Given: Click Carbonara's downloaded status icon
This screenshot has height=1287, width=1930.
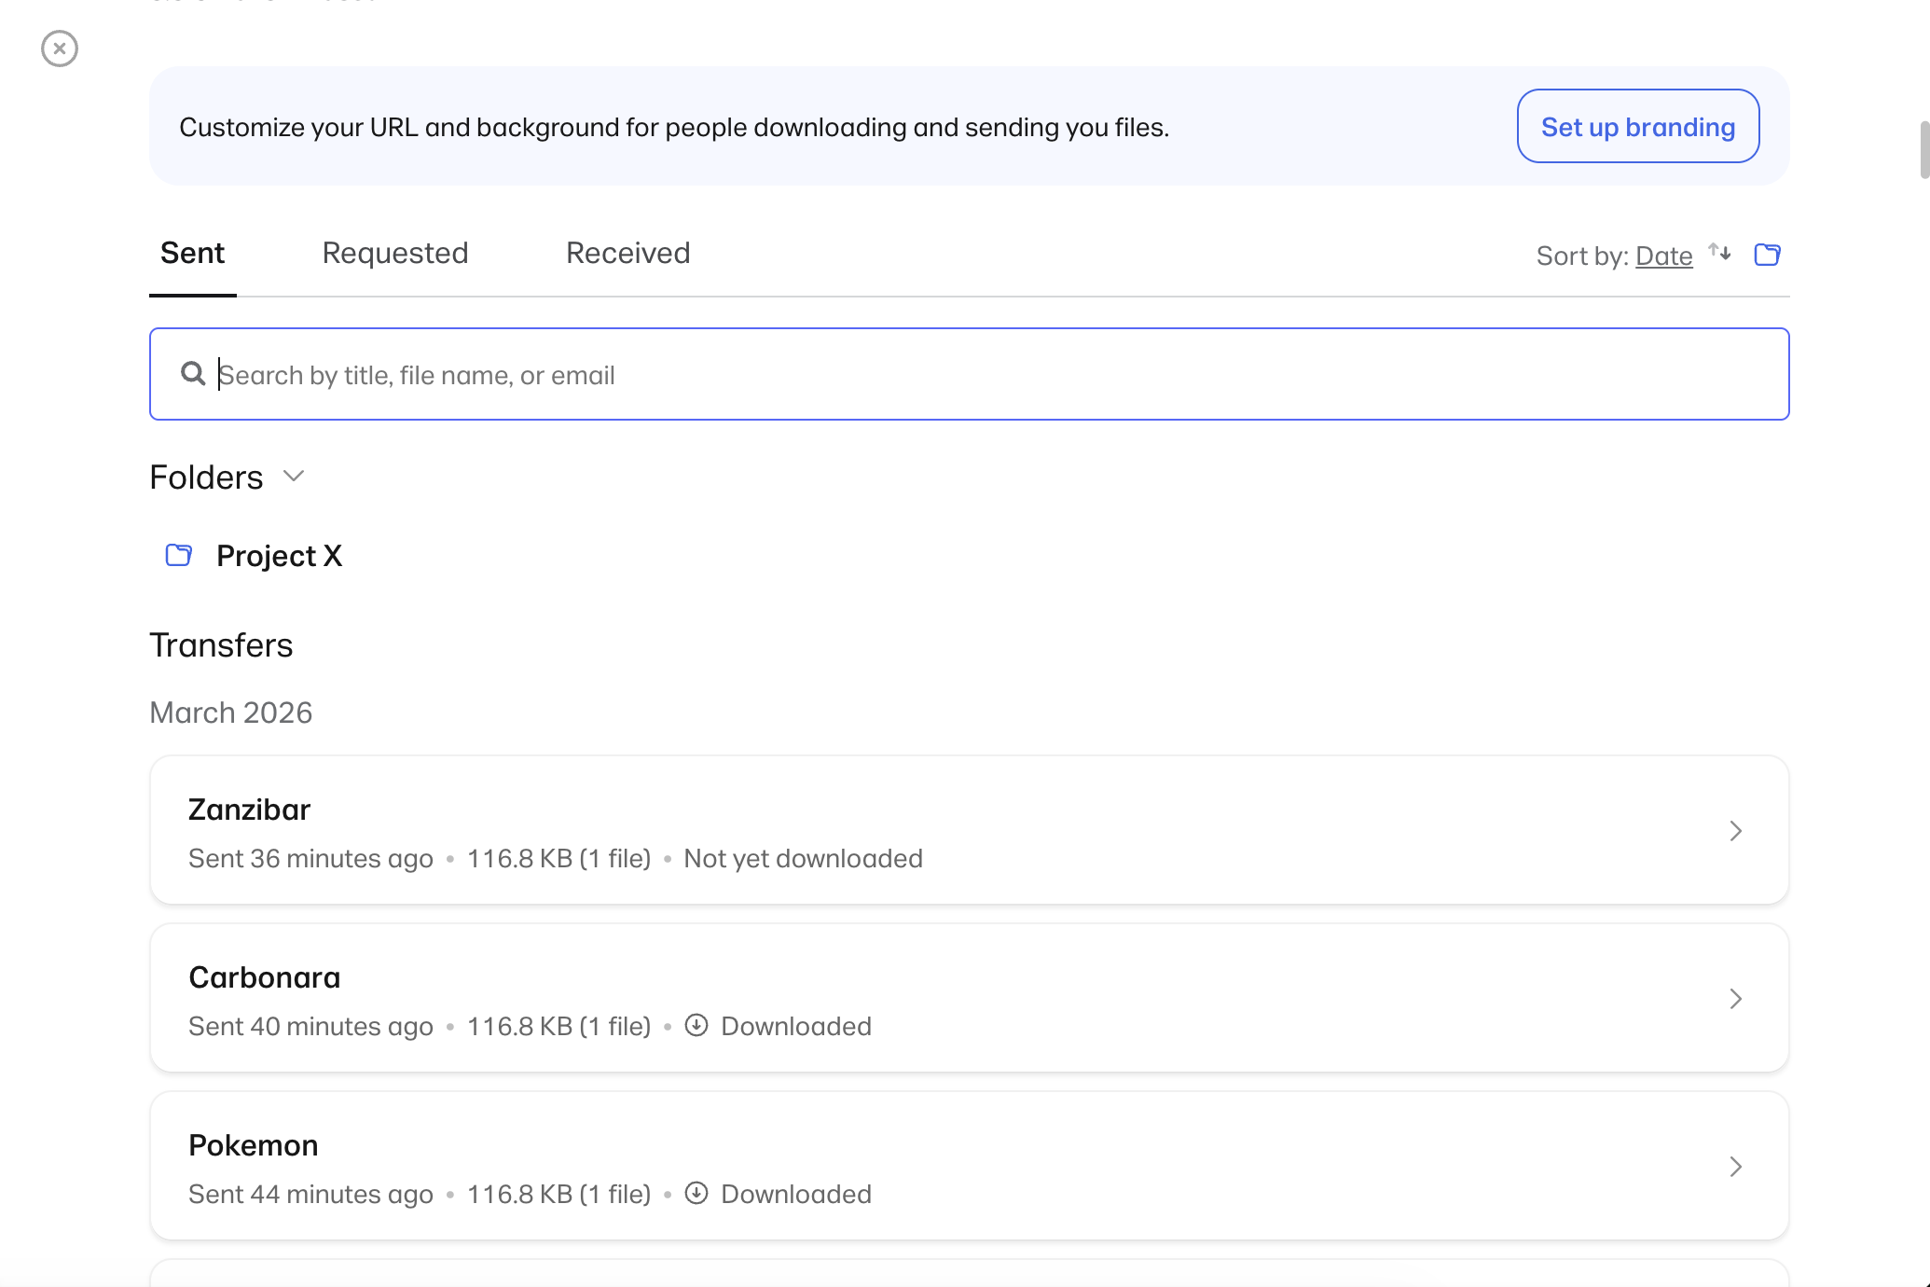Looking at the screenshot, I should [696, 1026].
